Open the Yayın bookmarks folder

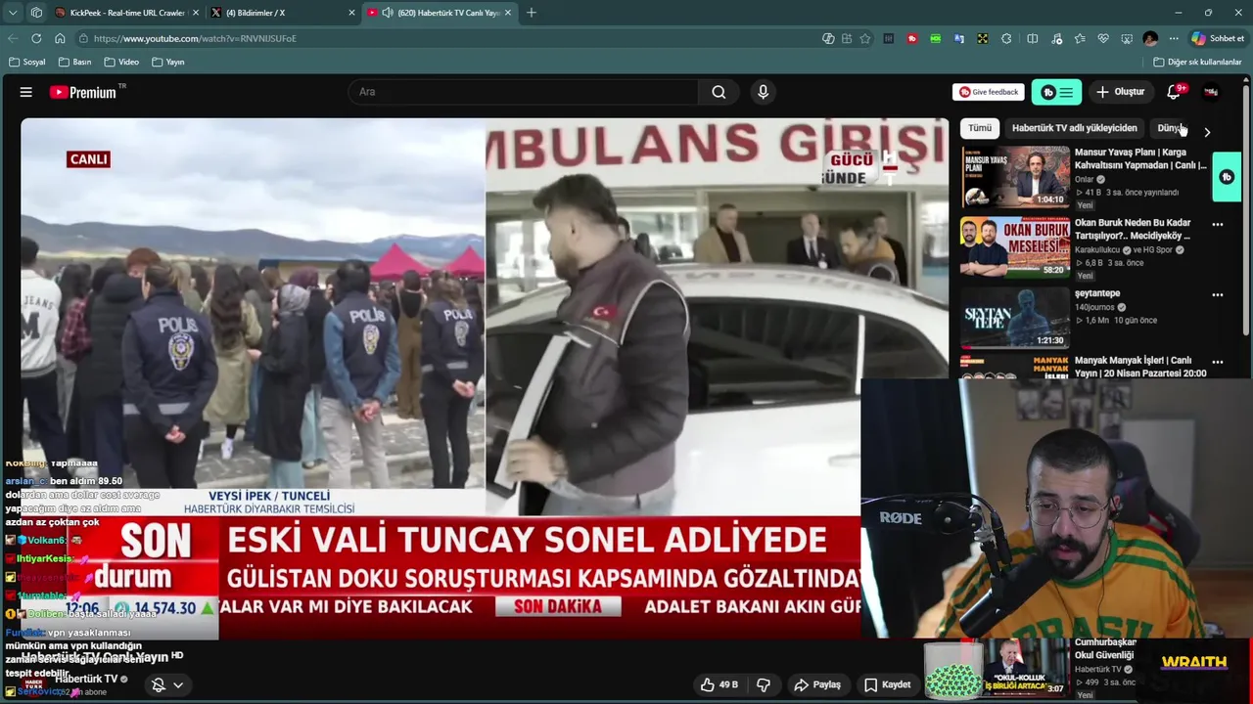(168, 62)
